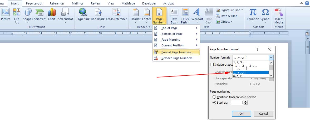Click the Picture icon in the ribbon
This screenshot has height=125, width=310.
tap(6, 12)
